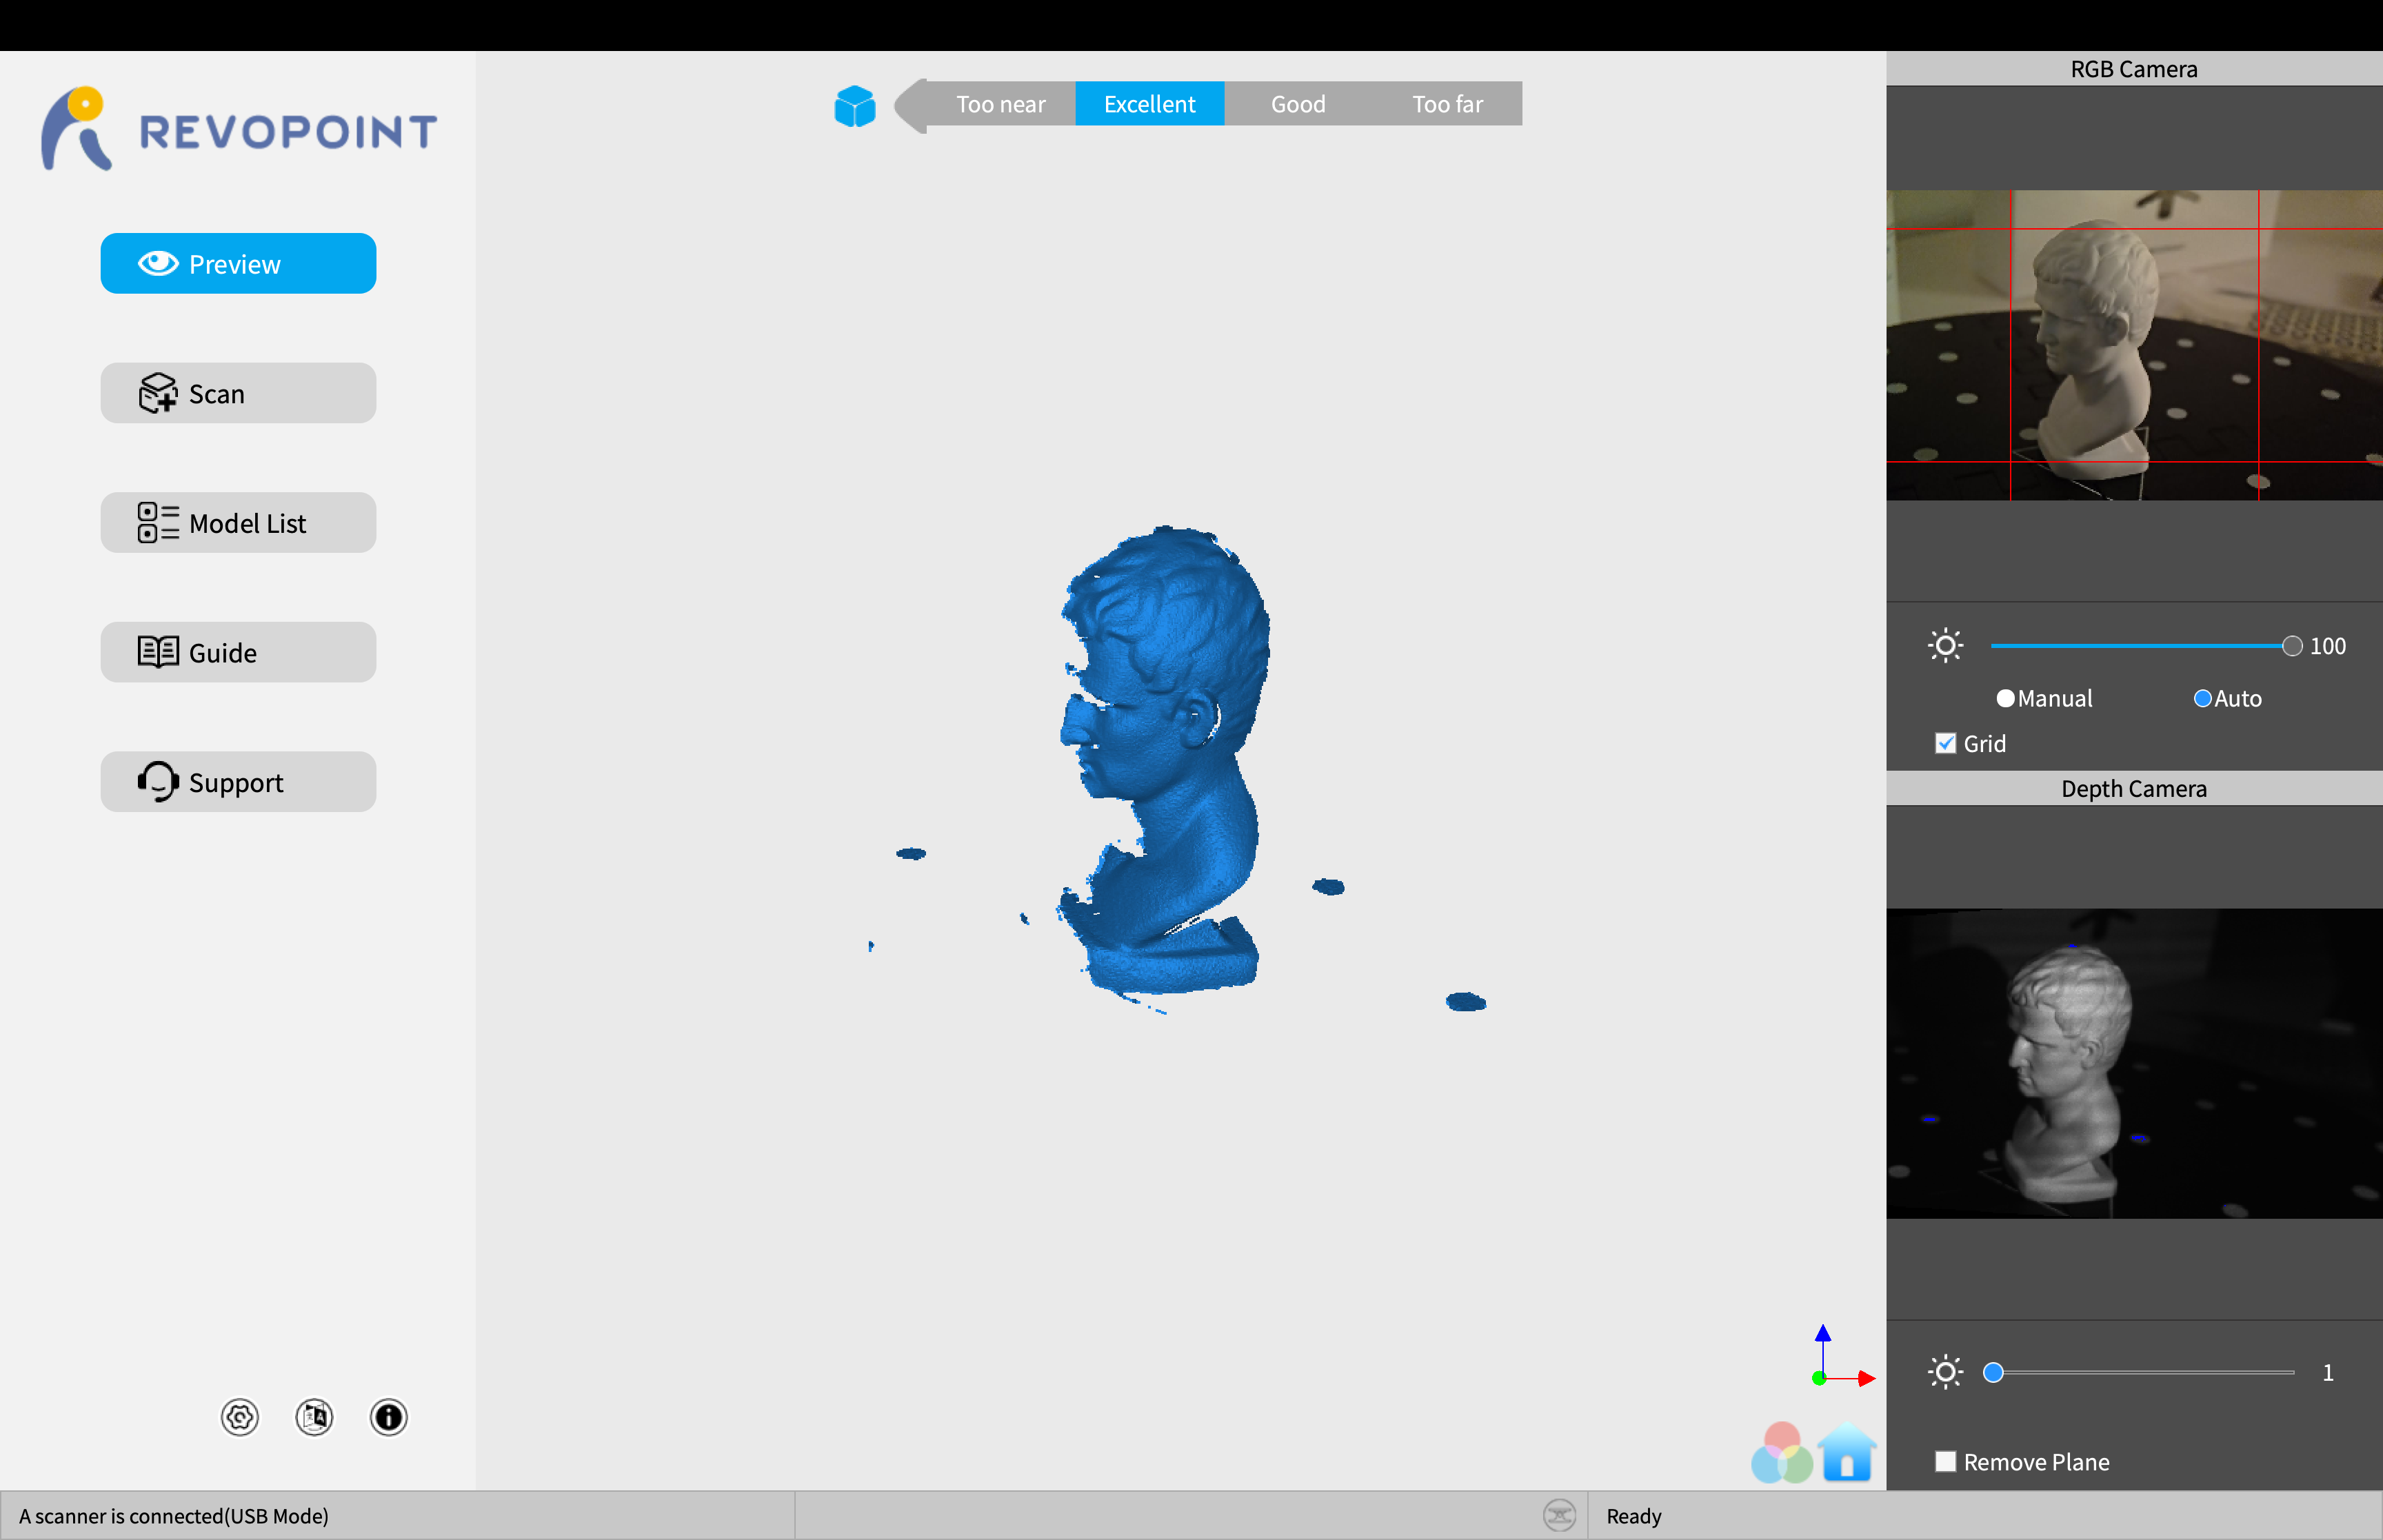Screen dimensions: 2383x1540
Task: Click the Support button
Action: click(238, 782)
